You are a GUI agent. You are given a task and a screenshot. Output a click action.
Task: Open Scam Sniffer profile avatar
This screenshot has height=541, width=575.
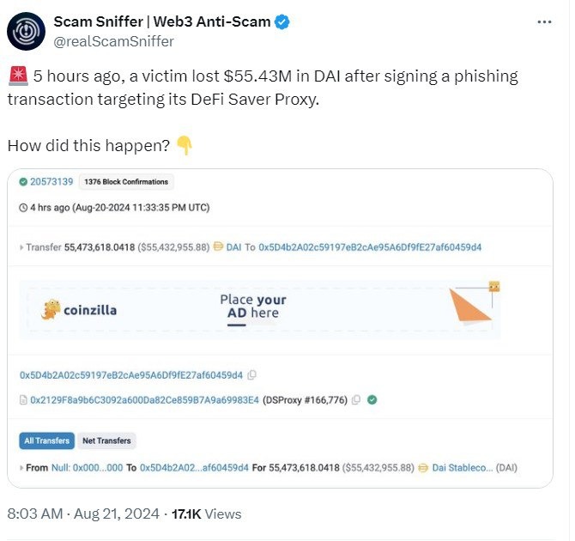tap(27, 29)
